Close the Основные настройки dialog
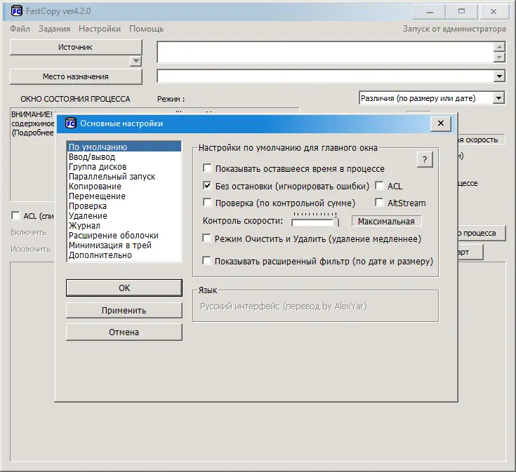 441,123
